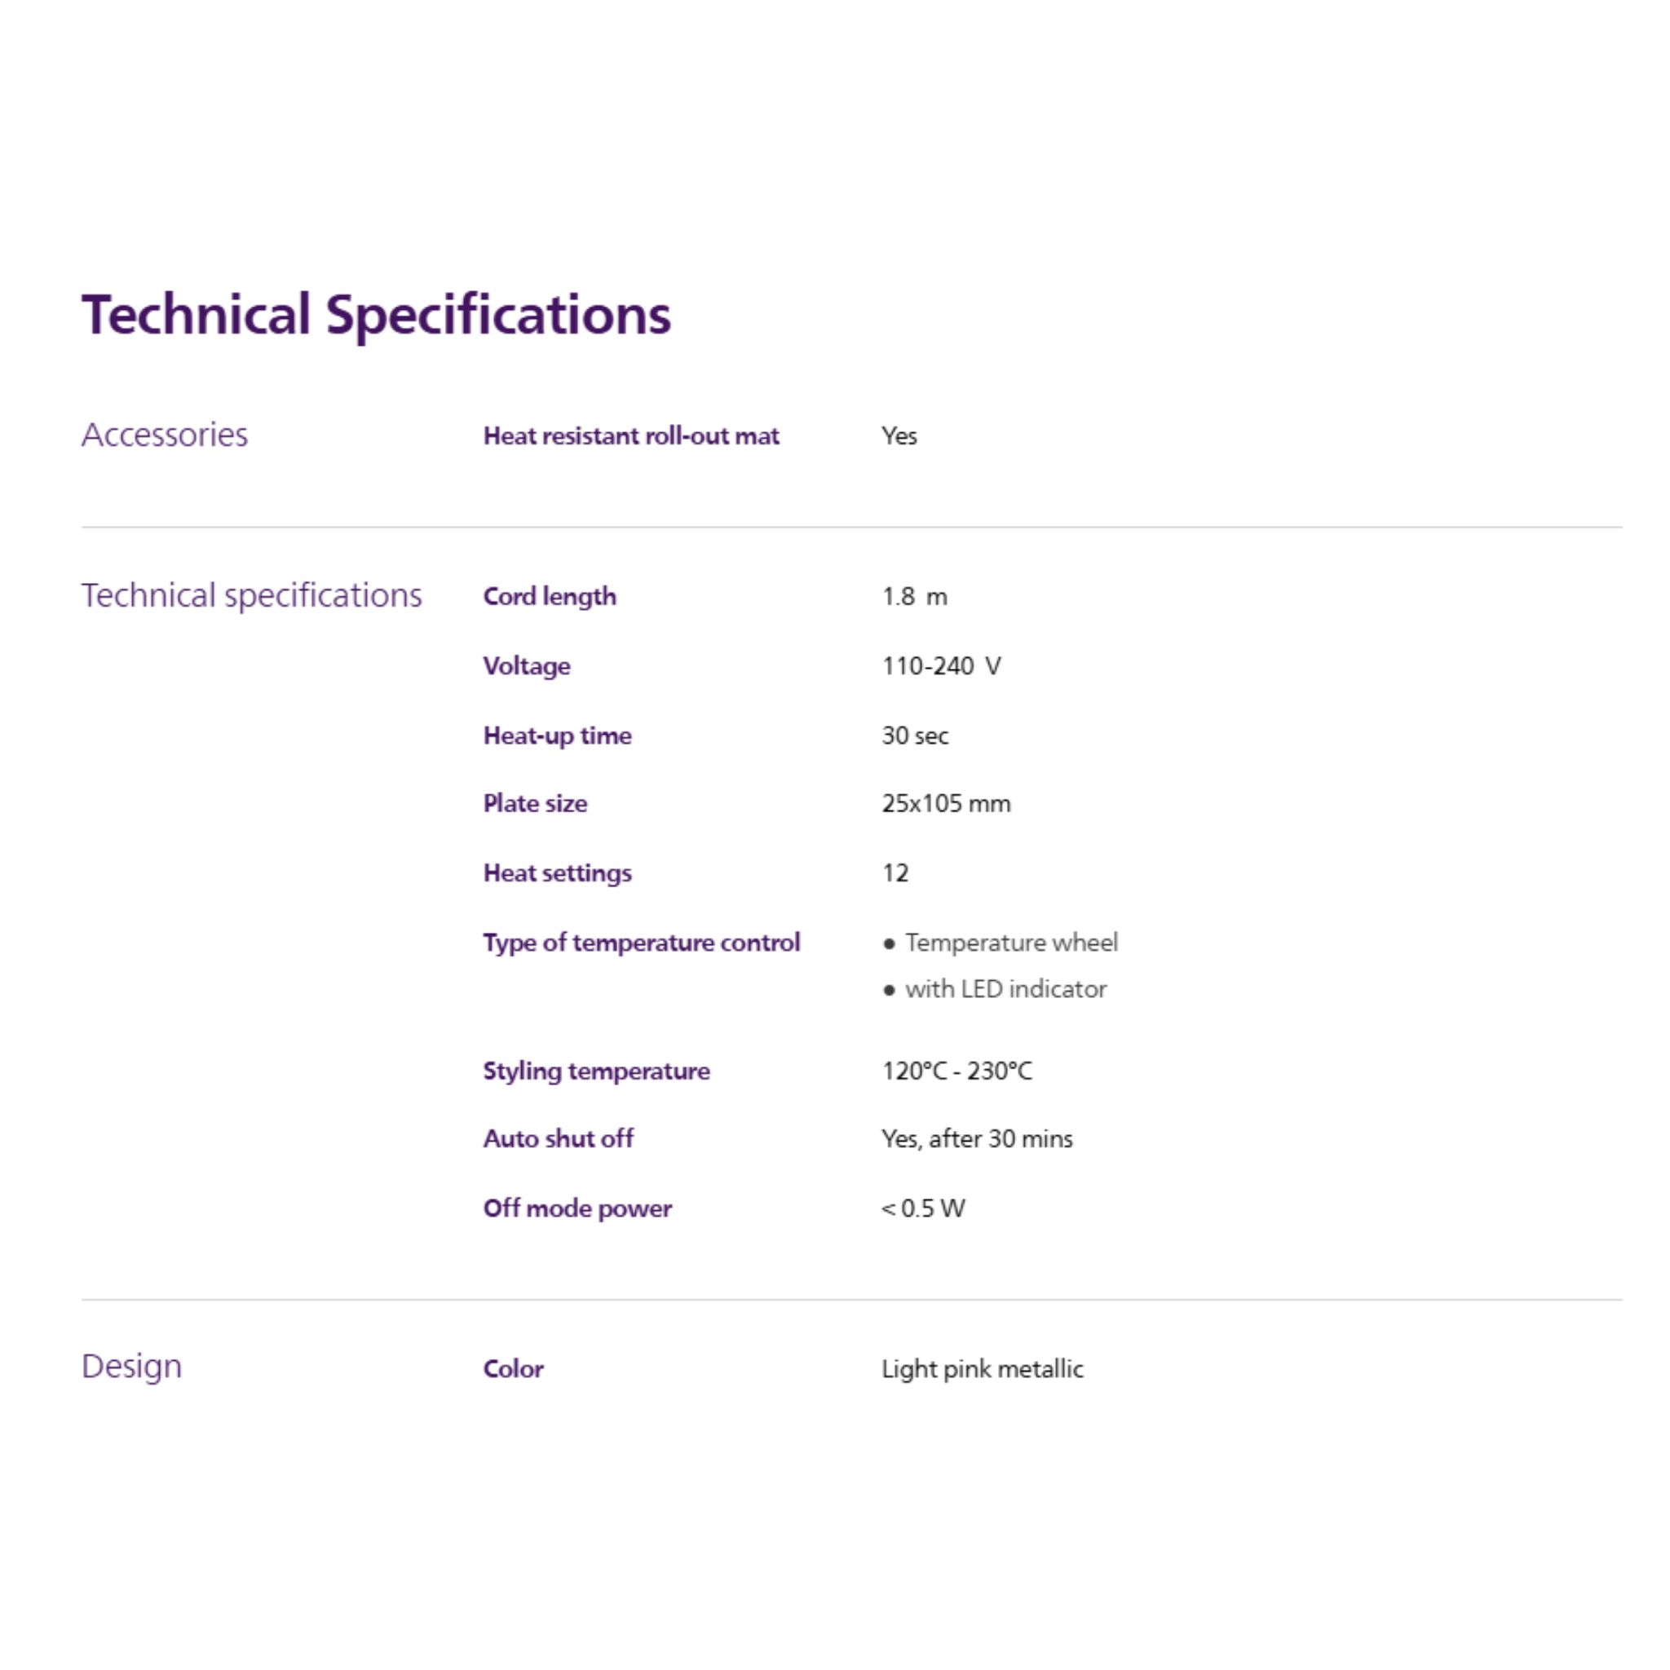Select the Heat settings label
The width and height of the screenshot is (1670, 1670).
point(558,873)
